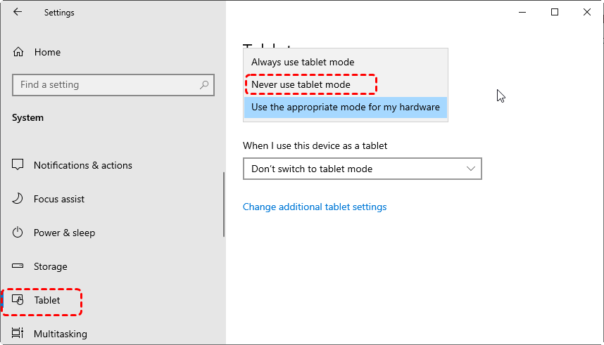Image resolution: width=604 pixels, height=345 pixels.
Task: Maximize the Settings window
Action: click(x=555, y=12)
